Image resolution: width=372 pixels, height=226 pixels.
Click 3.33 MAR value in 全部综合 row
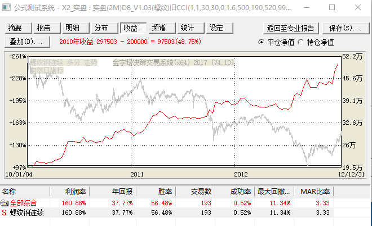click(322, 203)
